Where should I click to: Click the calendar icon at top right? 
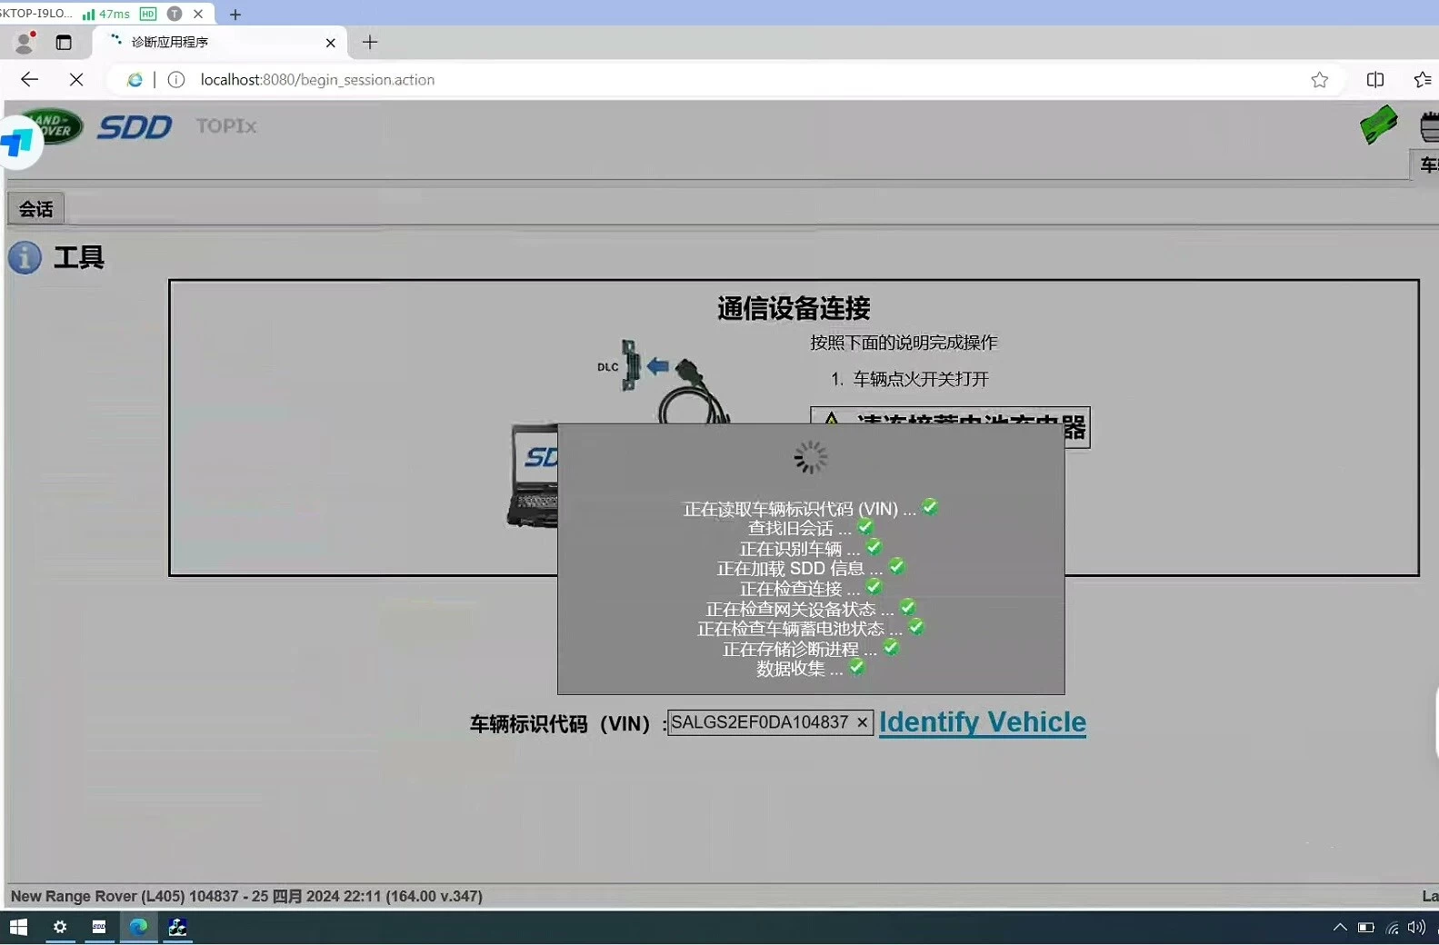click(1429, 127)
